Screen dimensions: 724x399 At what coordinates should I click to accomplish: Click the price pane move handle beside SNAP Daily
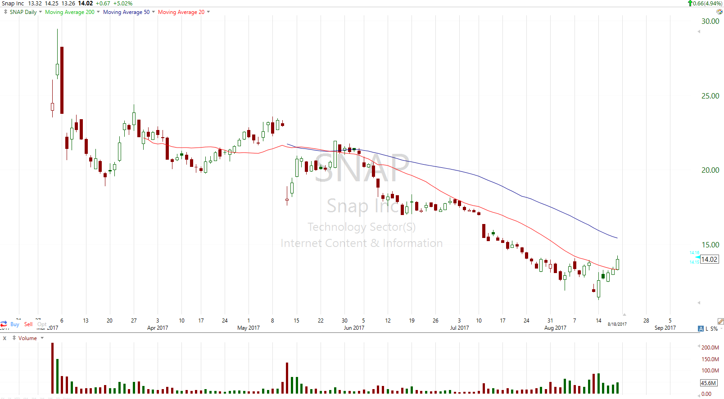point(5,12)
